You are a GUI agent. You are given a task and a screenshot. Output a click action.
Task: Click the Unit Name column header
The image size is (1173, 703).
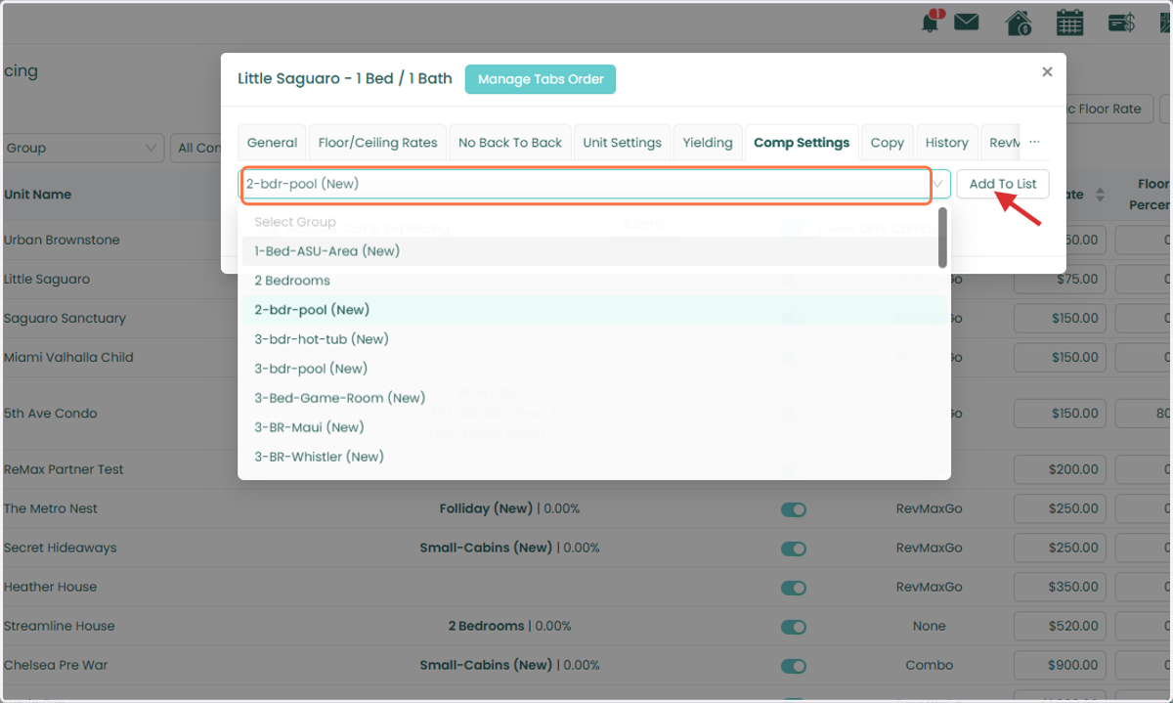[x=38, y=195]
